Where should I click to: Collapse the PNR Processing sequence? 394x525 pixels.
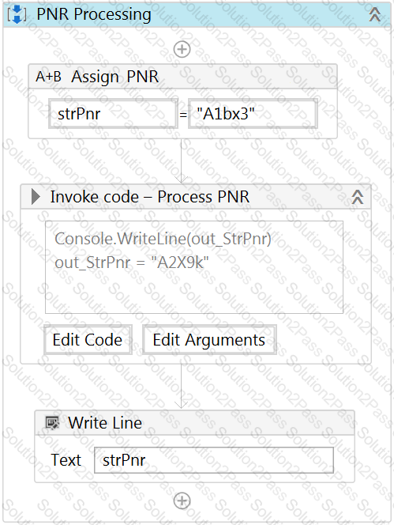tap(374, 14)
